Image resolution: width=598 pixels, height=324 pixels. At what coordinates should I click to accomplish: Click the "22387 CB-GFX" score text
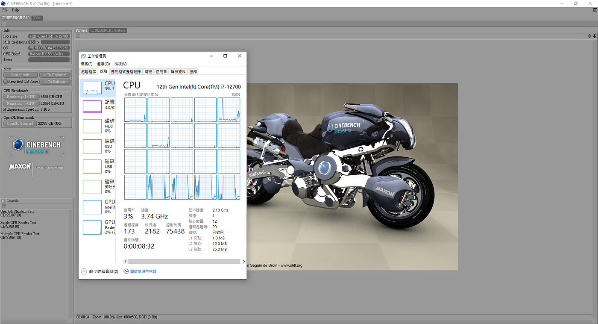(x=50, y=124)
